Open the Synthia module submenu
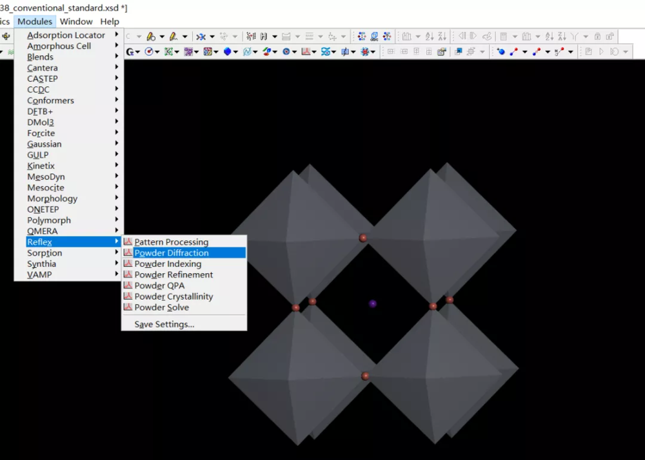645x460 pixels. coord(69,264)
